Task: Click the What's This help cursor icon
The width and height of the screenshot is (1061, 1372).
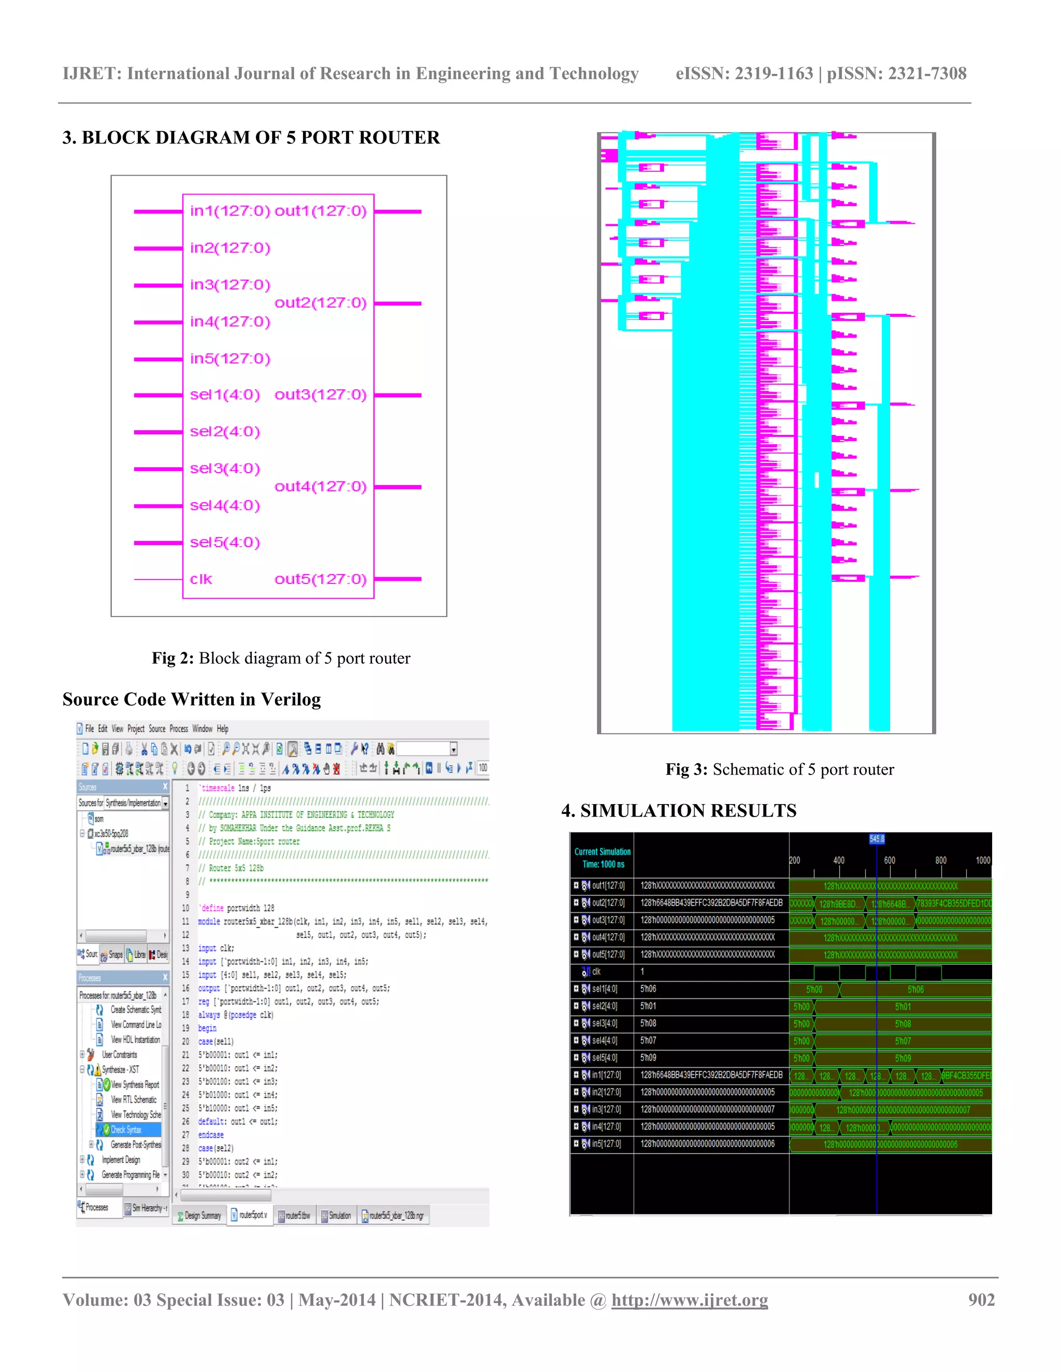Action: coord(365,749)
